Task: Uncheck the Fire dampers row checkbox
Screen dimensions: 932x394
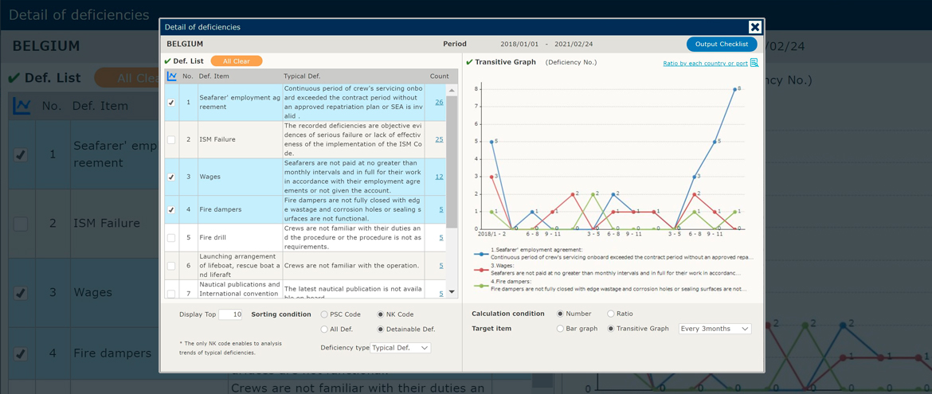Action: pos(171,210)
